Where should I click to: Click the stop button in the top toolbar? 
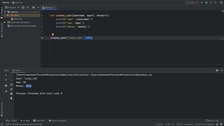(x=216, y=2)
